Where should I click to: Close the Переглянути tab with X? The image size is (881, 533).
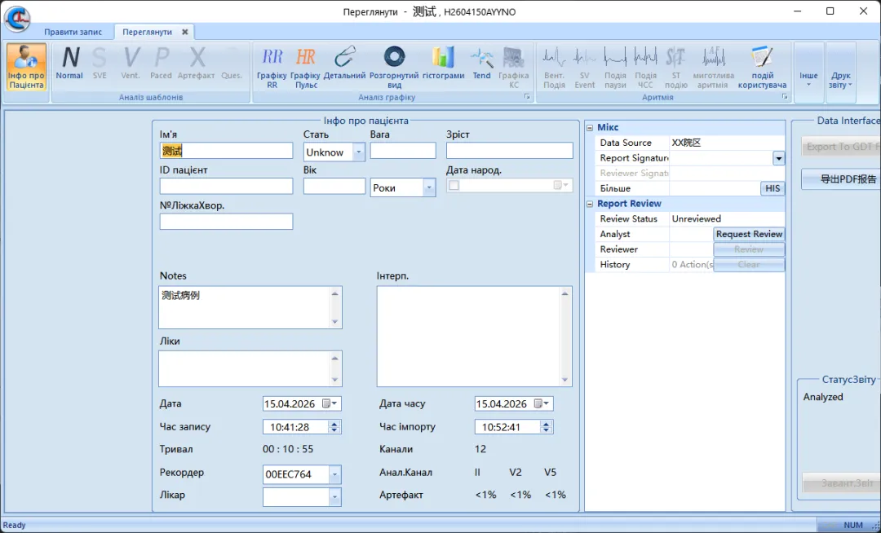coord(185,32)
